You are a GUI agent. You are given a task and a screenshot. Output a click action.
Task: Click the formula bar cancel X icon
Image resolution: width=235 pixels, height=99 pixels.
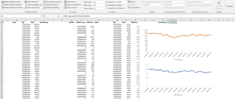click(x=48, y=16)
